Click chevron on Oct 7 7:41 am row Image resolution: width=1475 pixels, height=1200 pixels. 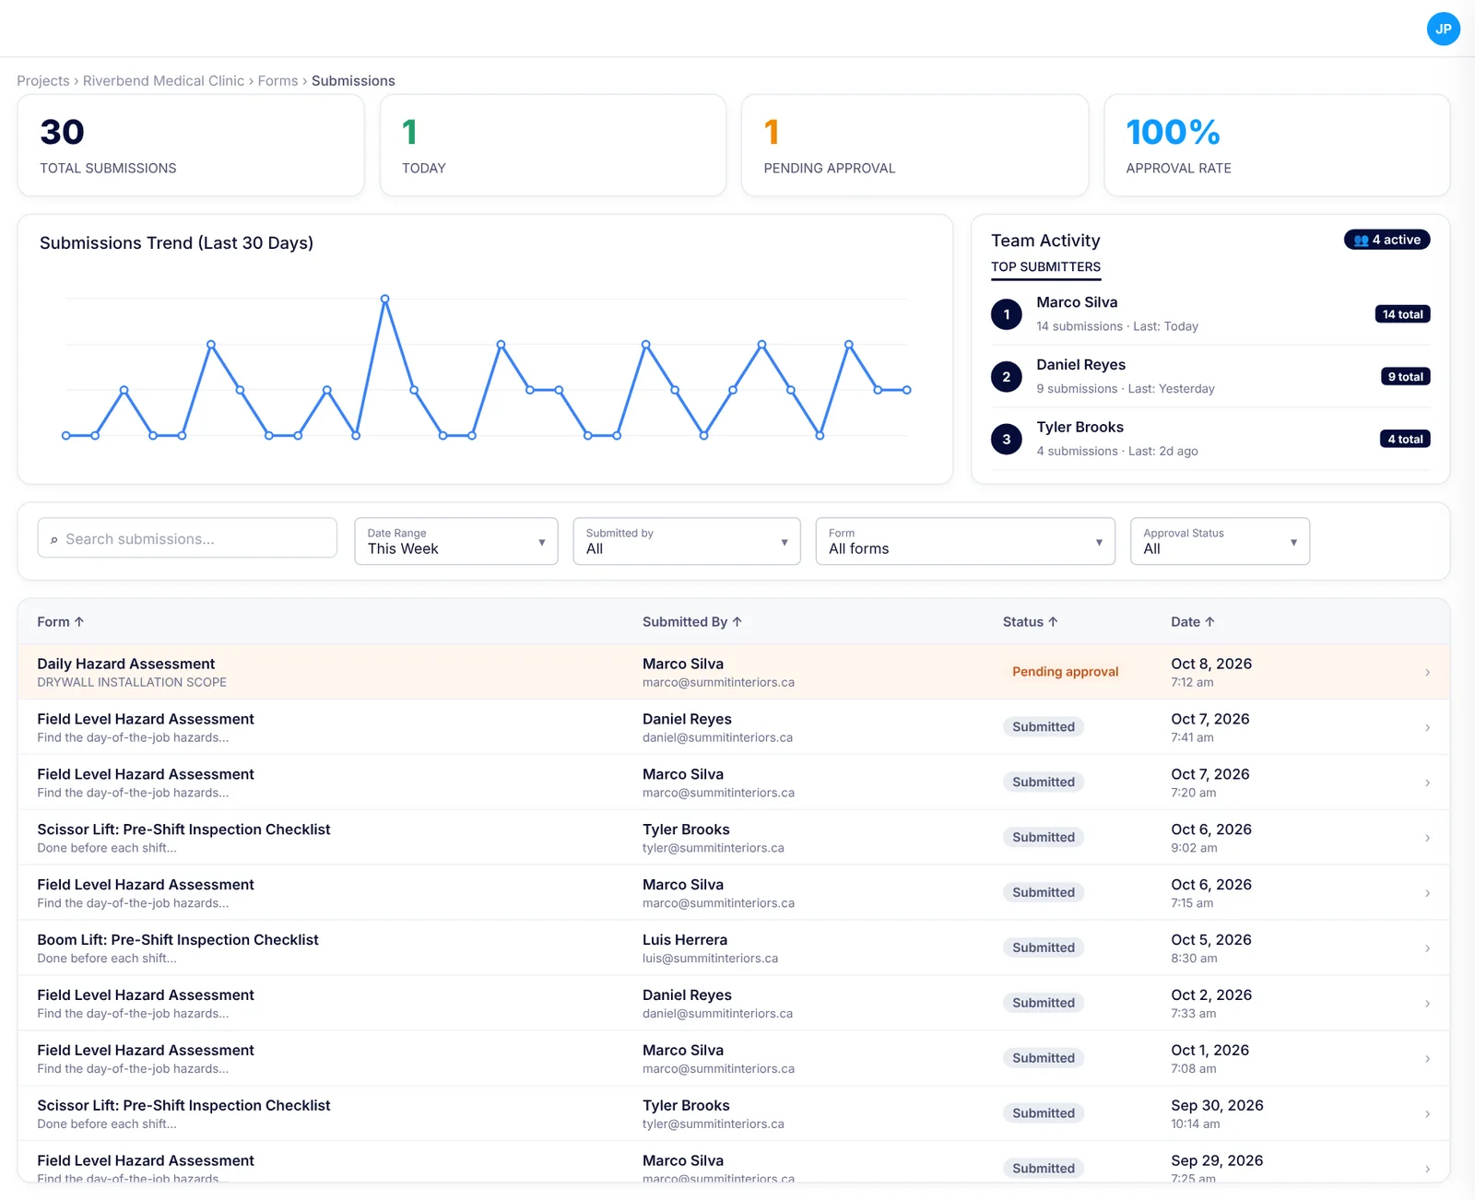(1427, 727)
